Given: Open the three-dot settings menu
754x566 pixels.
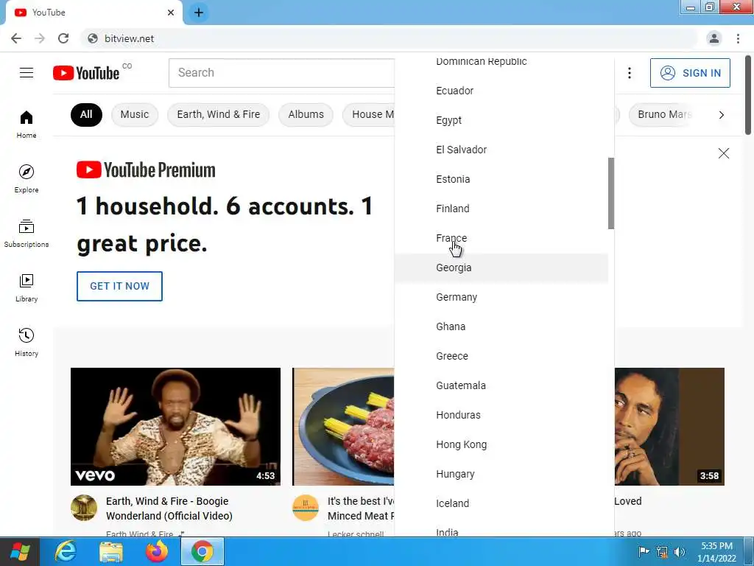Looking at the screenshot, I should (x=629, y=73).
